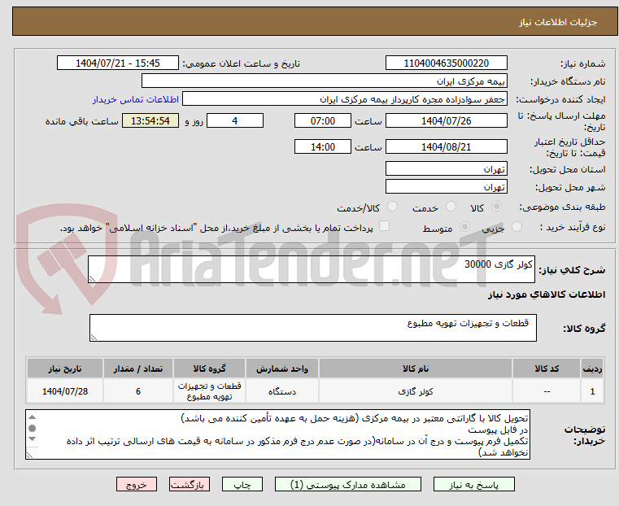This screenshot has height=506, width=619.
Task: Click the response deadline date 1404/07/26
Action: 446,120
